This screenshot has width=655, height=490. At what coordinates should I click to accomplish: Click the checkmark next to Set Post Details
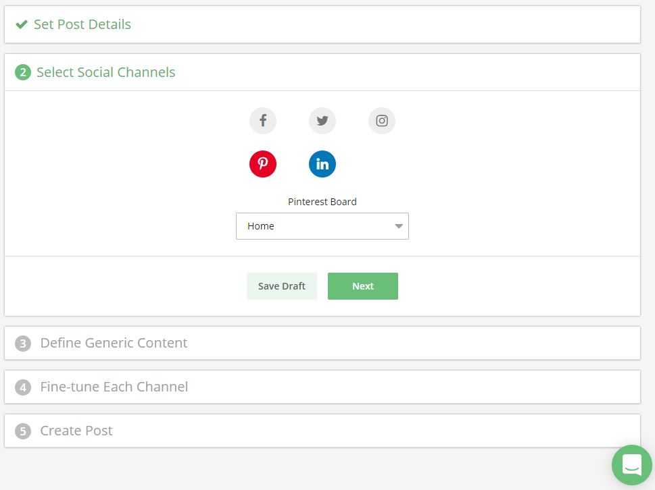point(21,24)
